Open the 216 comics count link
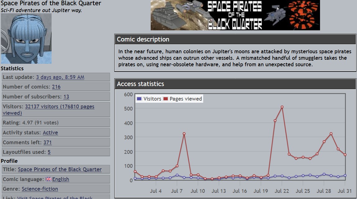 [x=56, y=87]
